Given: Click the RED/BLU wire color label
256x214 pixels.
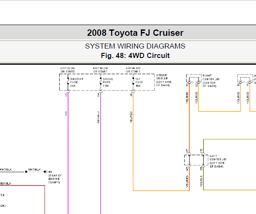Looking at the screenshot, I should pos(98,117).
